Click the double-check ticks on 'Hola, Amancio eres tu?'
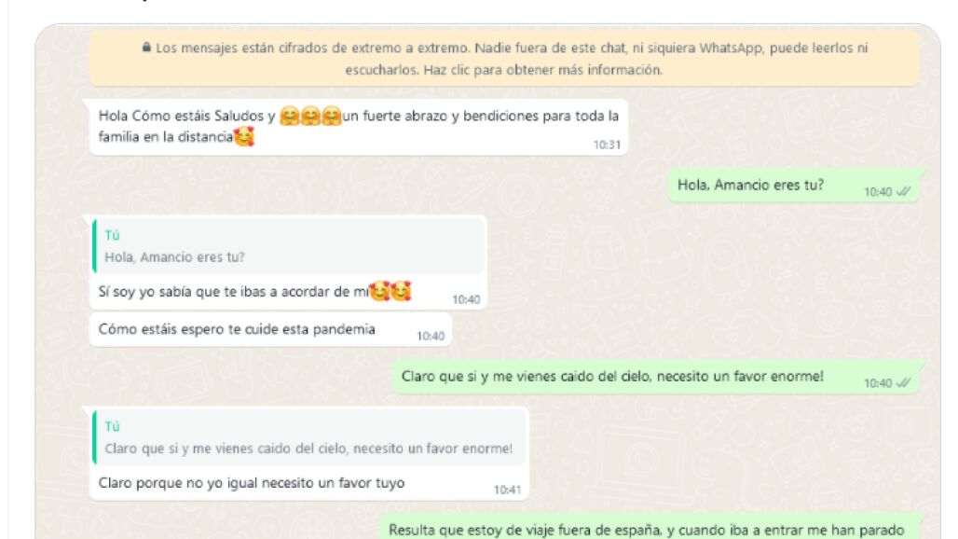Image resolution: width=958 pixels, height=539 pixels. (903, 191)
